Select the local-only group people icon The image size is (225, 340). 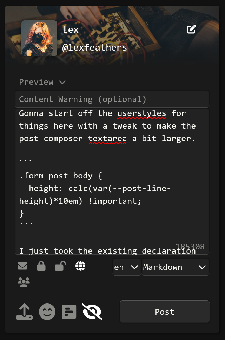(24, 282)
